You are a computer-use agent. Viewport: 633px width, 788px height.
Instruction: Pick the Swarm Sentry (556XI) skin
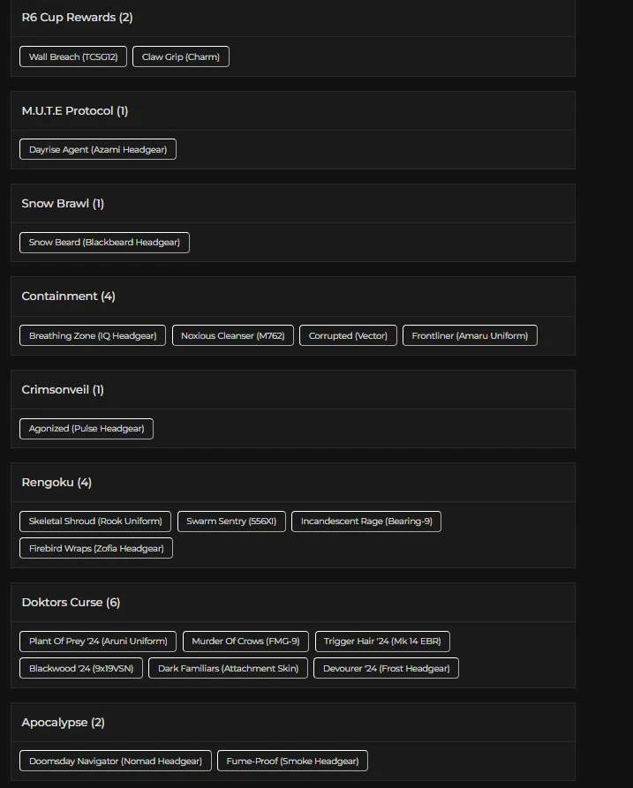pos(231,522)
